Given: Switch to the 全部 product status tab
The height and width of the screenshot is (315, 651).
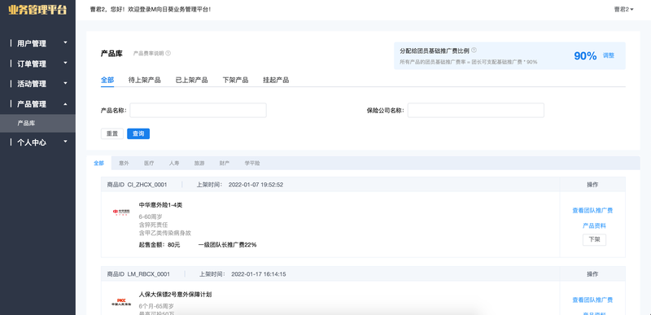Looking at the screenshot, I should point(107,80).
